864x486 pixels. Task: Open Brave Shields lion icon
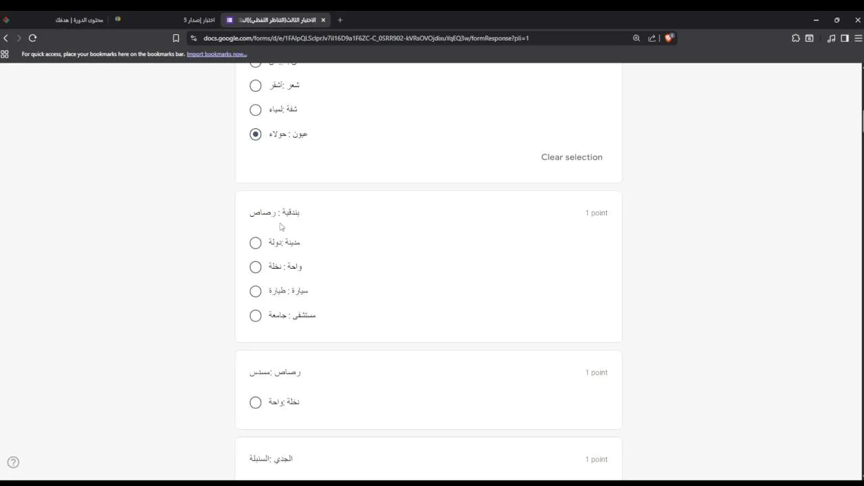click(x=669, y=38)
